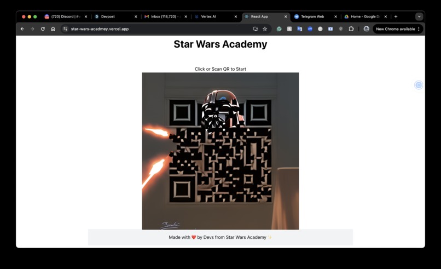This screenshot has height=269, width=441.
Task: Update using New Chrome available button
Action: pyautogui.click(x=395, y=28)
